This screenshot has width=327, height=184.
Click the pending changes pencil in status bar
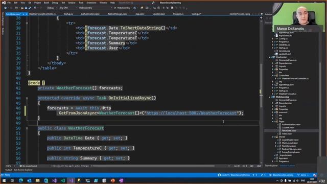263,175
